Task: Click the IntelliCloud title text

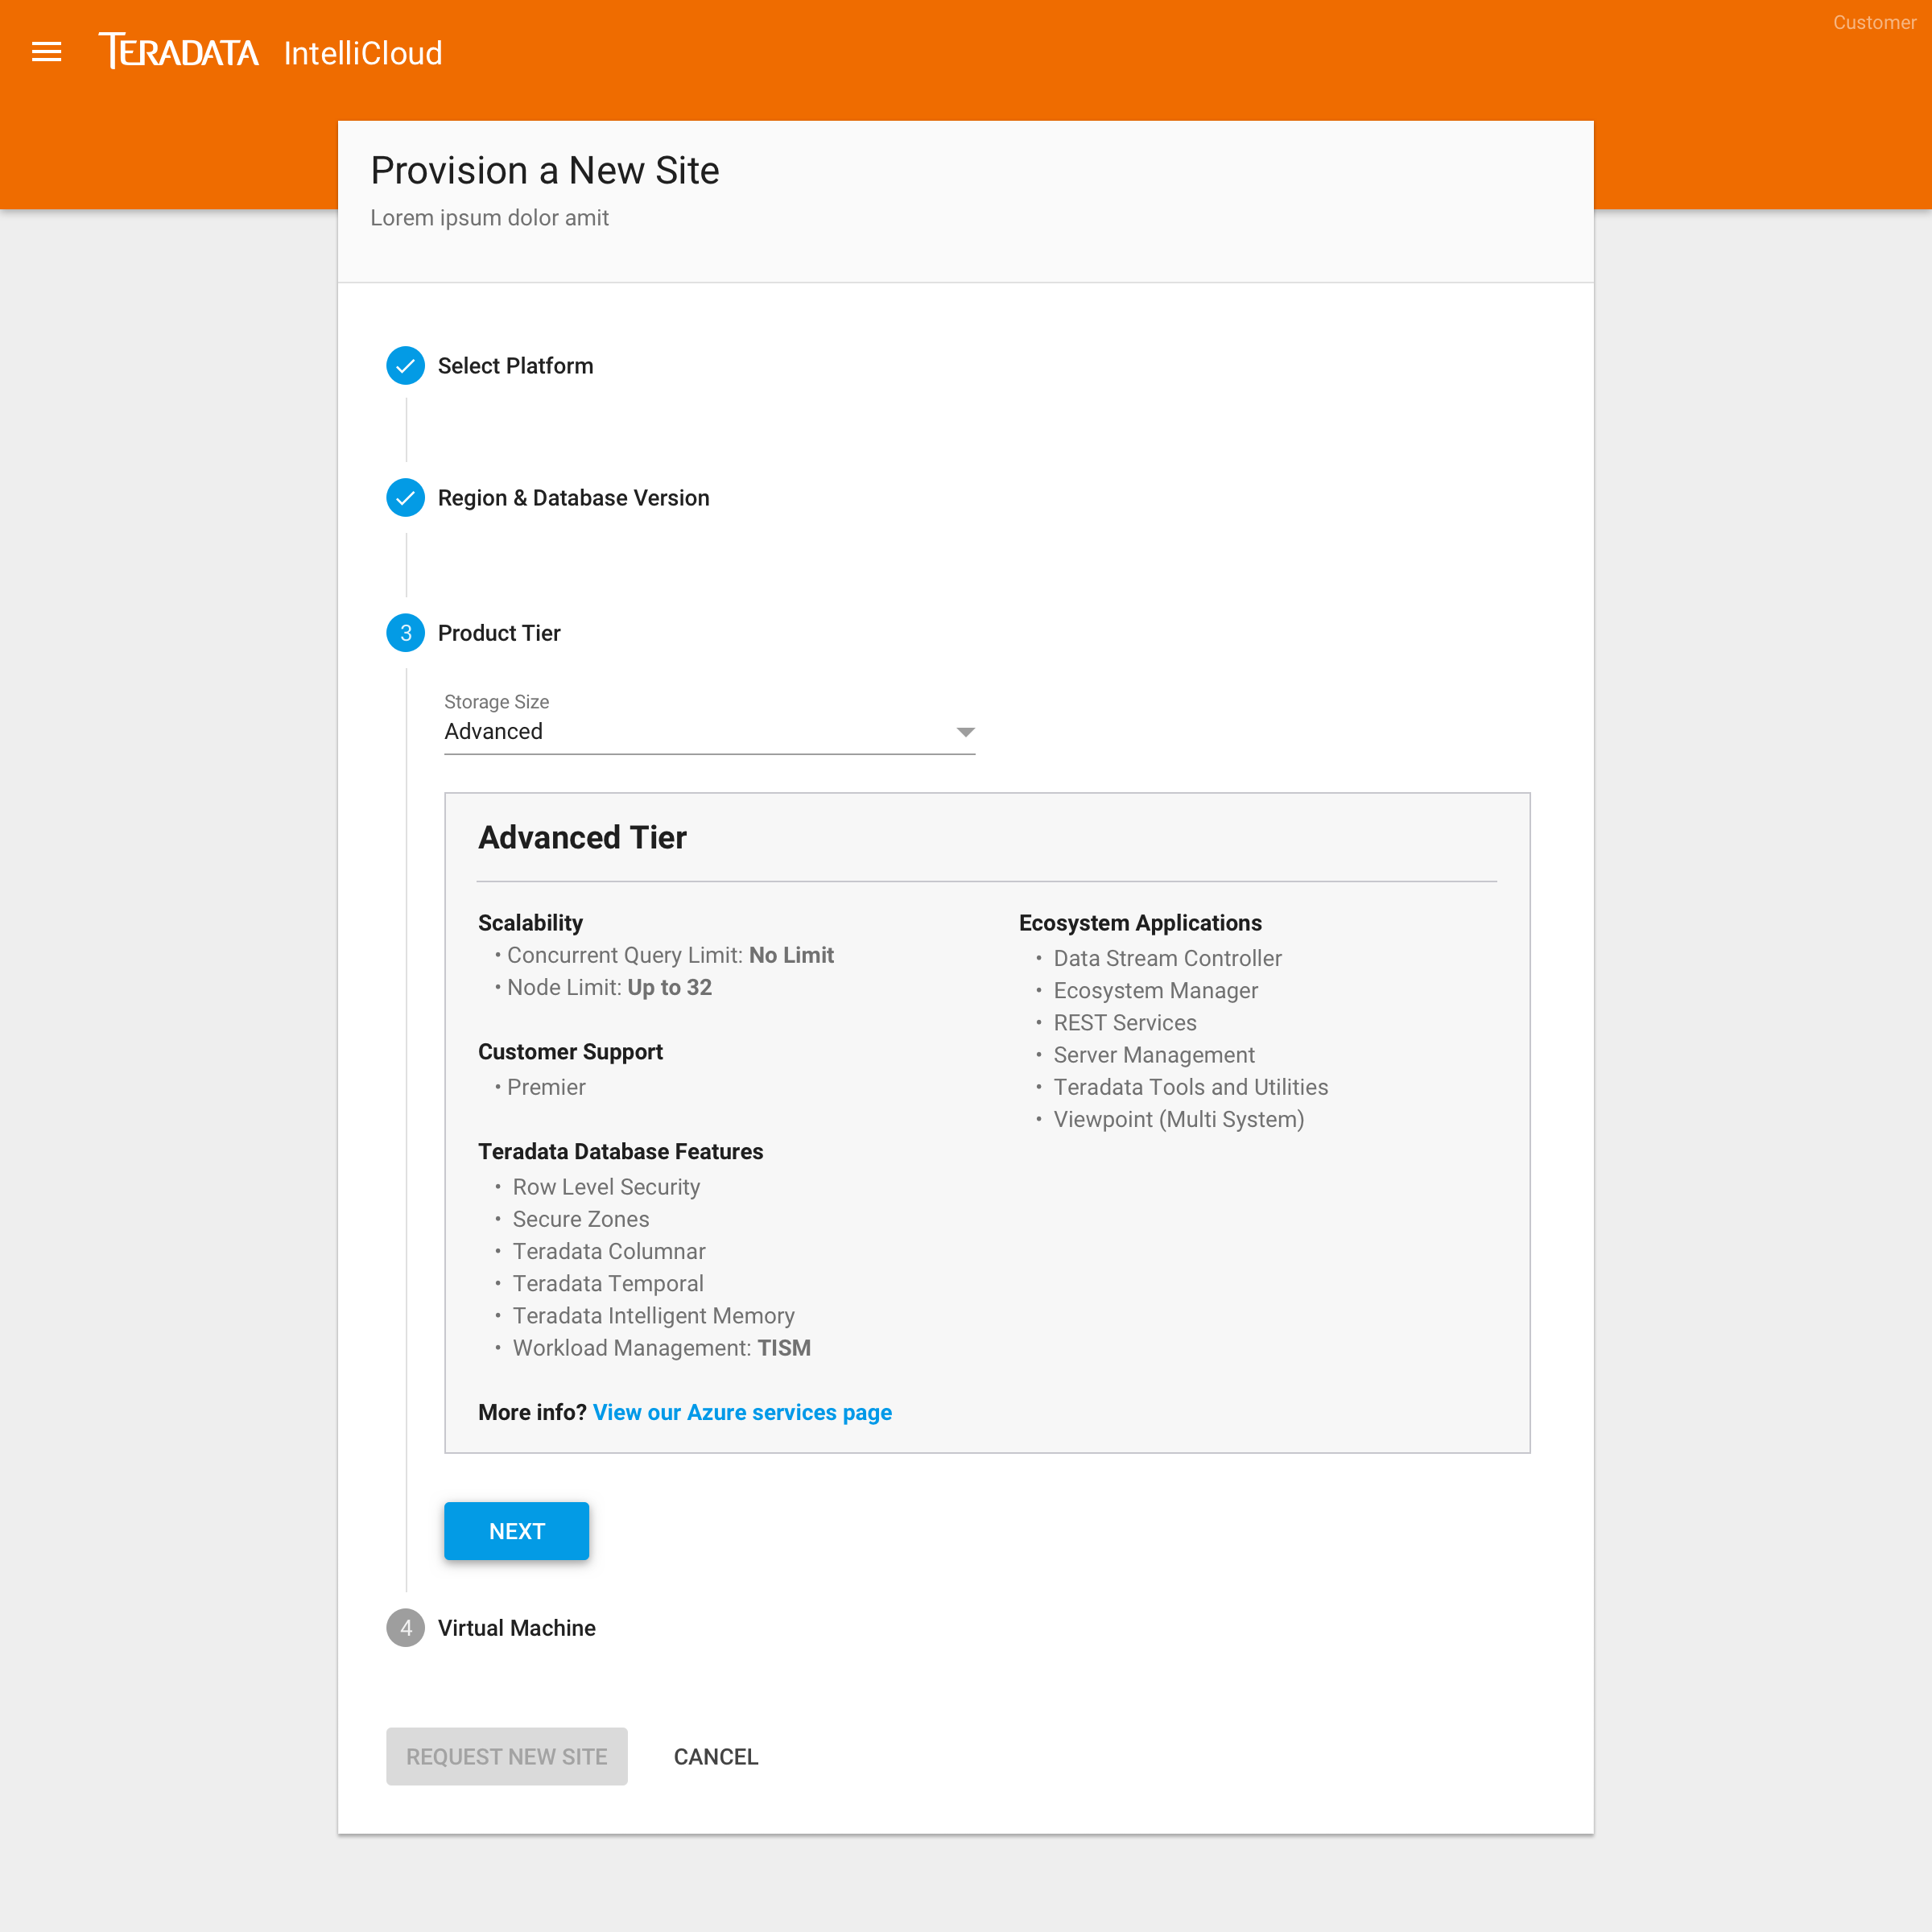Action: coord(363,53)
